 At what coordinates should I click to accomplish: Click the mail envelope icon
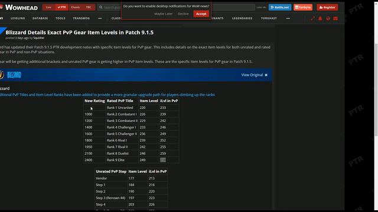[x=335, y=18]
